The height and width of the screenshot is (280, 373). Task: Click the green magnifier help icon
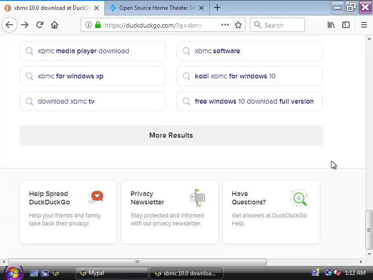[x=299, y=197]
